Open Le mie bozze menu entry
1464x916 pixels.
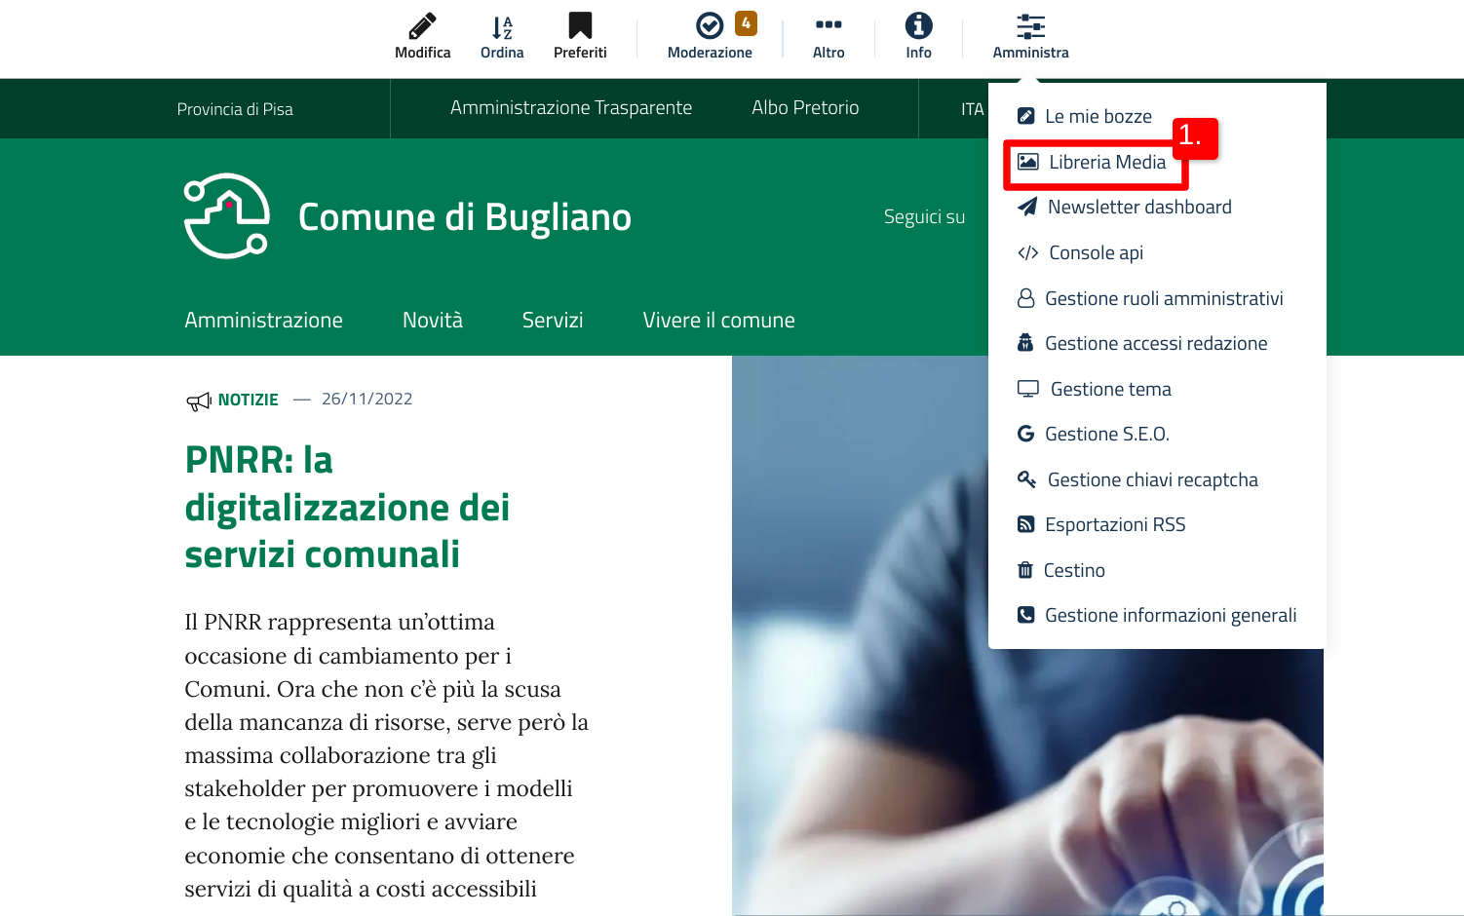1098,117
